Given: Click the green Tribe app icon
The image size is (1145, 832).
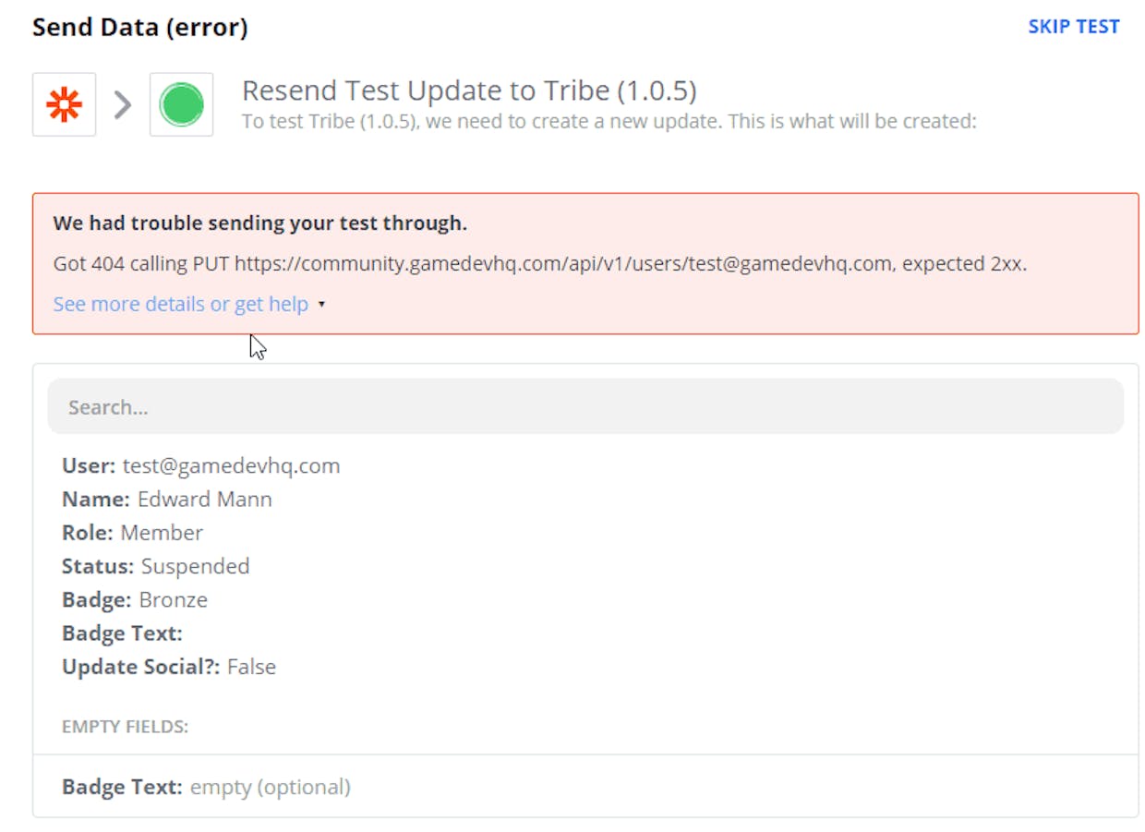Looking at the screenshot, I should [x=181, y=105].
